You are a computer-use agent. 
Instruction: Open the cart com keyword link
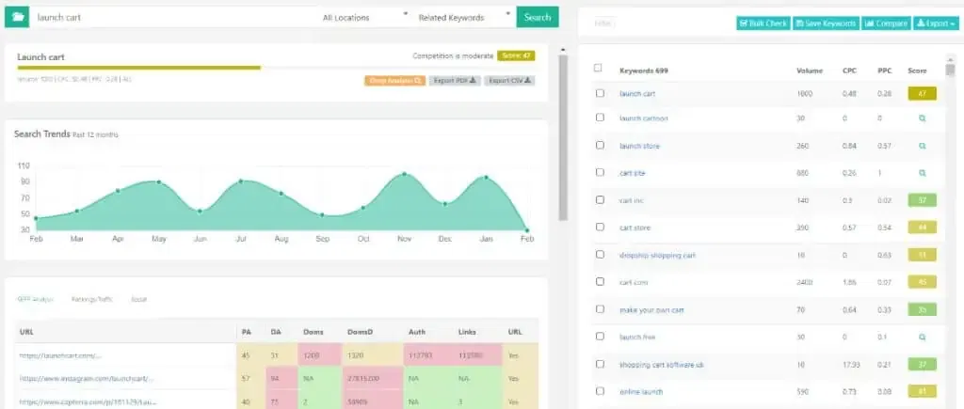[634, 282]
